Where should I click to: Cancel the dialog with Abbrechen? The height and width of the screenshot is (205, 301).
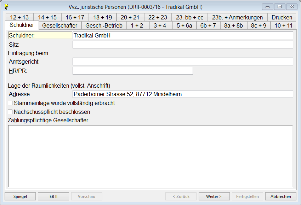[x=280, y=197]
